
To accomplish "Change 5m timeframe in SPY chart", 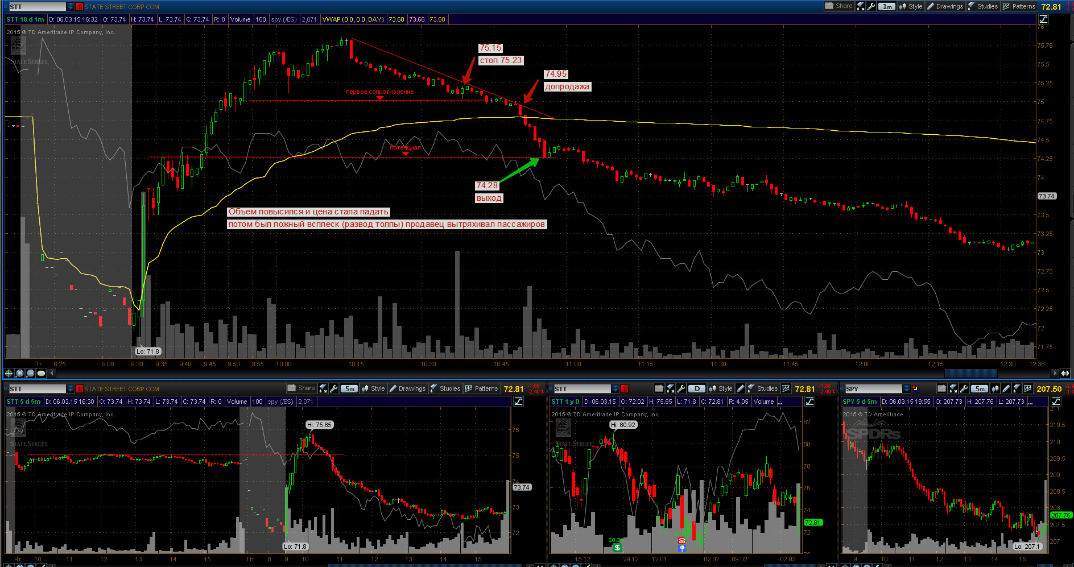I will pos(980,388).
